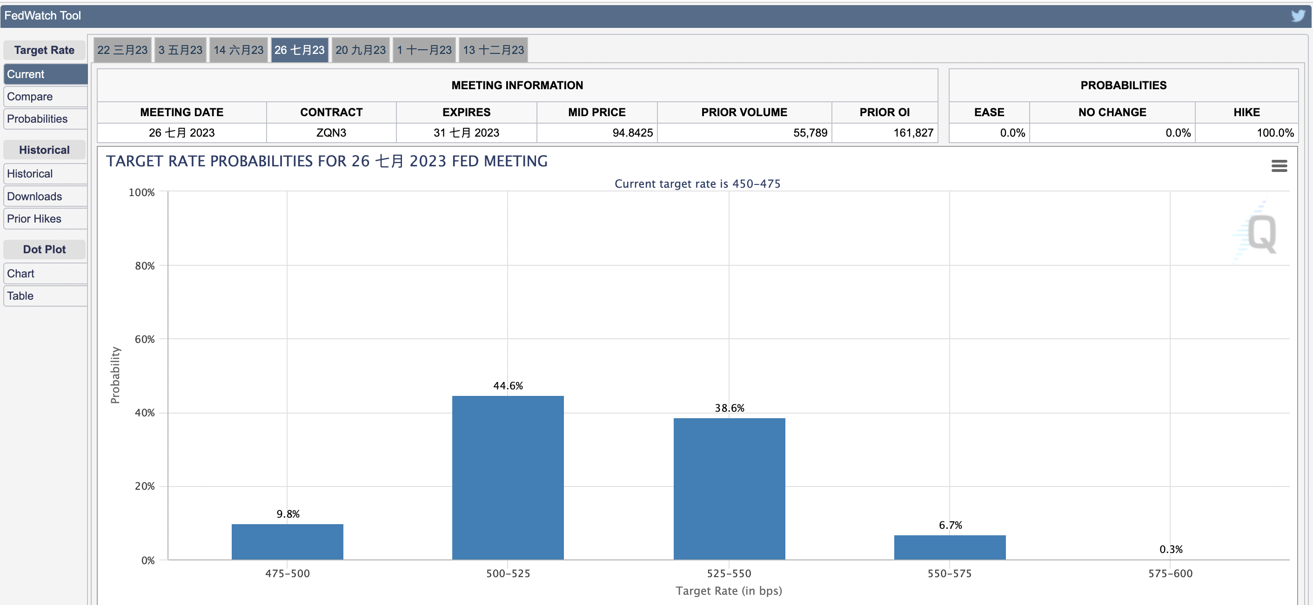The width and height of the screenshot is (1313, 605).
Task: Click the 575-600 axis label
Action: point(1170,573)
